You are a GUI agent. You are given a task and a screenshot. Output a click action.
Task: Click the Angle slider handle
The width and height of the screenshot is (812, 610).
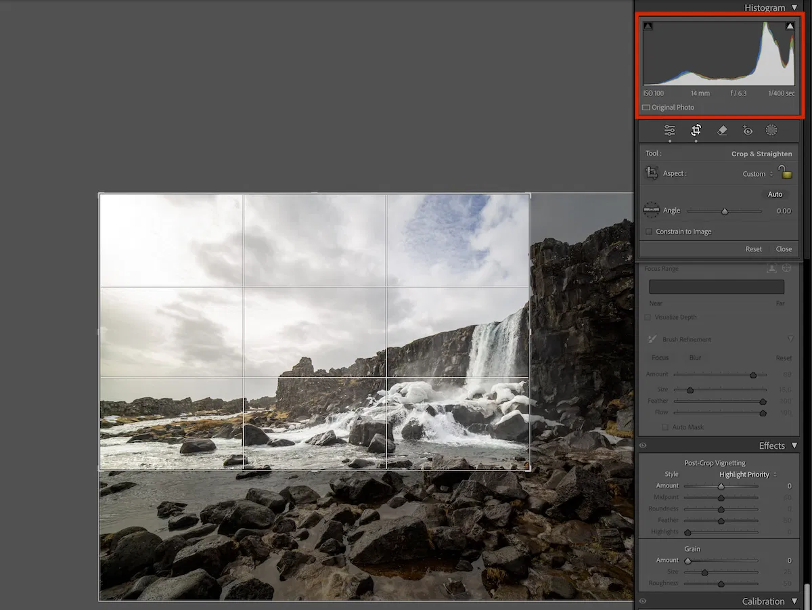click(725, 211)
